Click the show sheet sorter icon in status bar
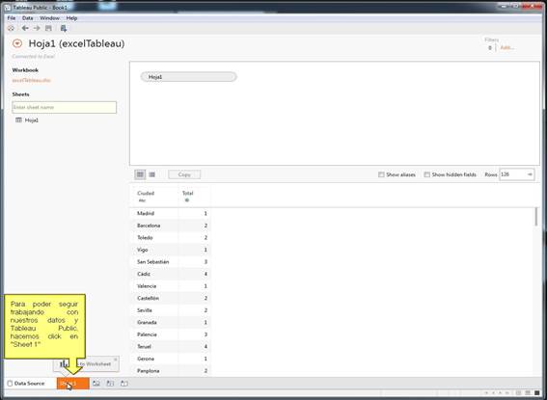 click(x=528, y=393)
